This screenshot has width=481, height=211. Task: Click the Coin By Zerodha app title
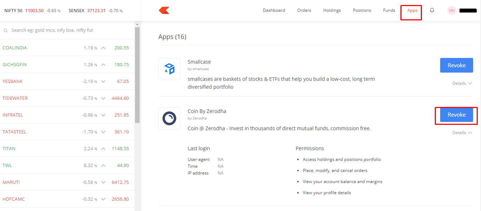coord(207,111)
